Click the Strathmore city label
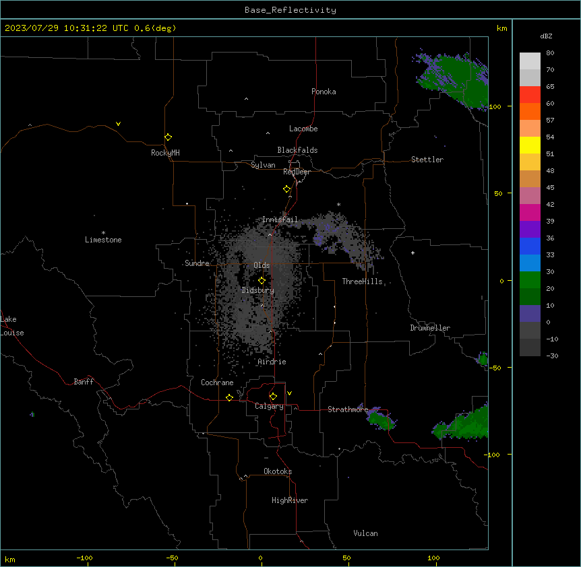Screen dimensions: 581x567 [348, 409]
